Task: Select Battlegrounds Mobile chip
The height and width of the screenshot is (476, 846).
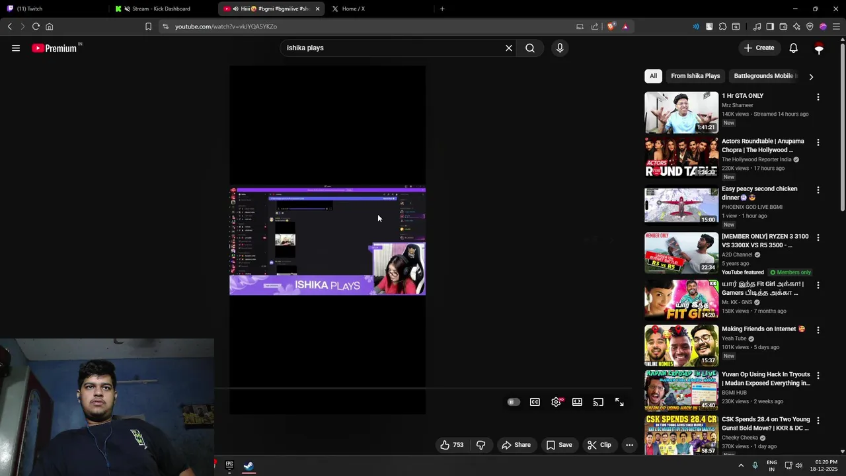Action: (x=765, y=76)
